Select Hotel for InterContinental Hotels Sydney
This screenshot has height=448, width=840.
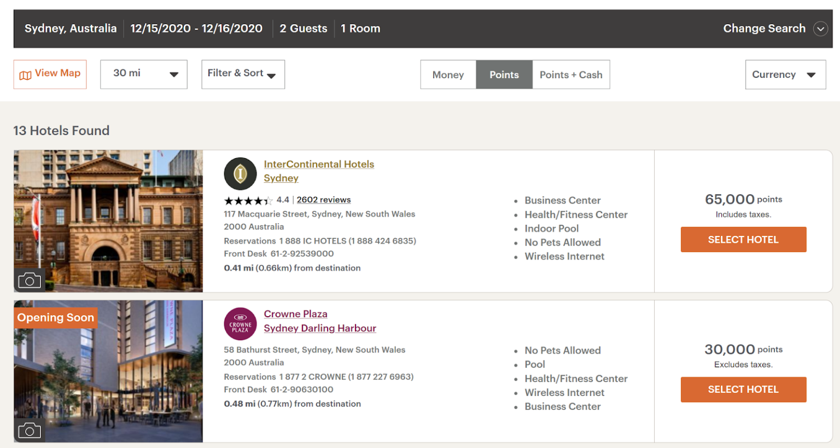(743, 239)
